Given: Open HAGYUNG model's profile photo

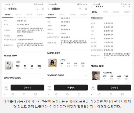Looking at the screenshot, I should click(96, 76).
